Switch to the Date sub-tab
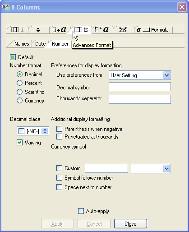This screenshot has height=232, width=189. [x=40, y=44]
